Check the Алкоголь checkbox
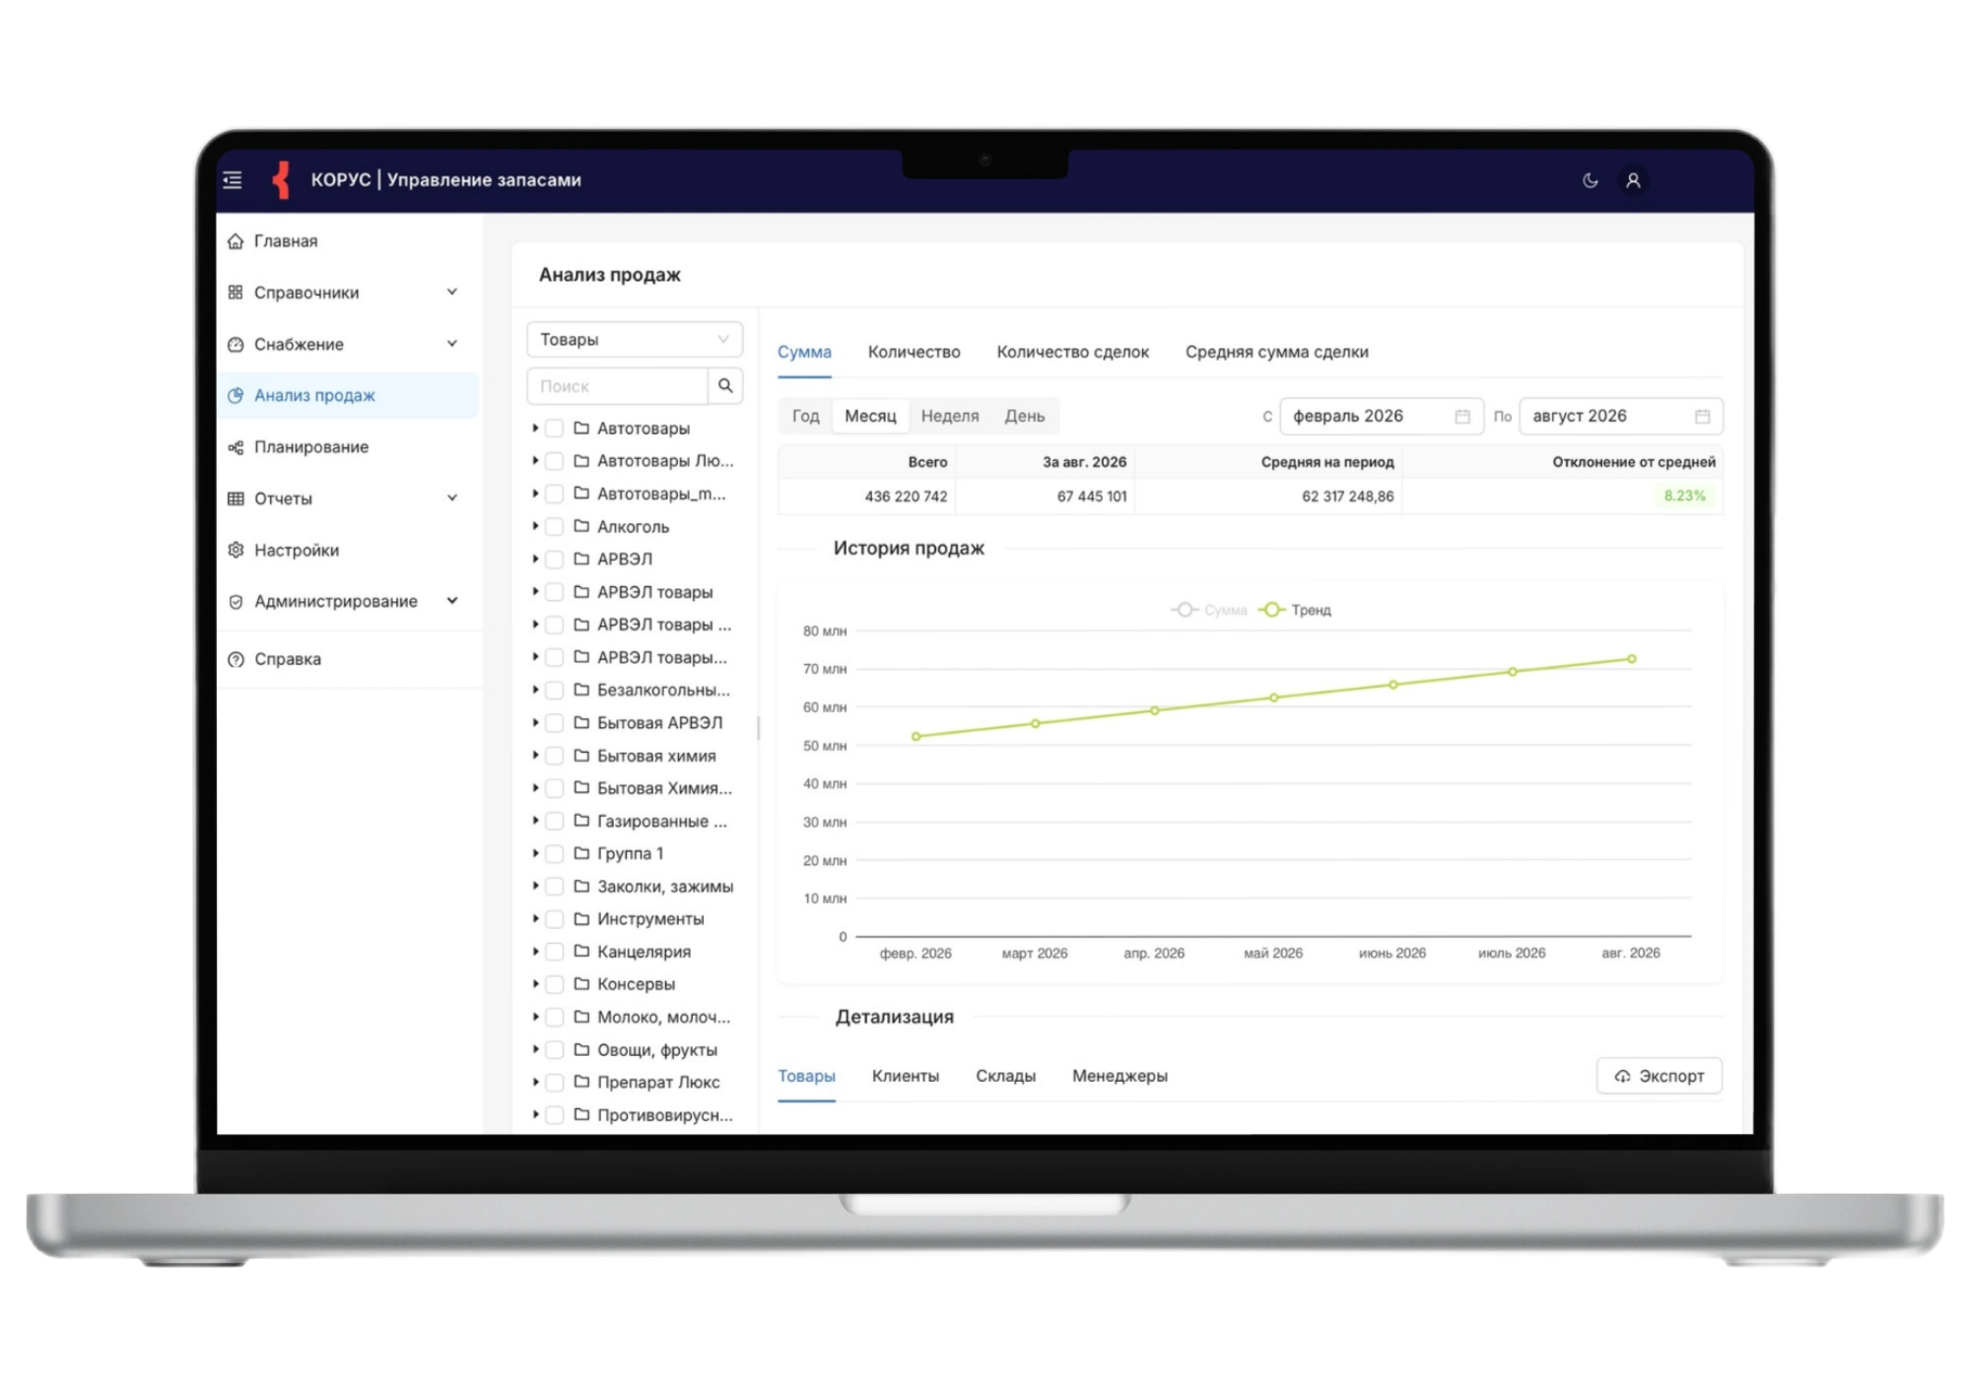Viewport: 1971px width, 1393px height. tap(555, 527)
